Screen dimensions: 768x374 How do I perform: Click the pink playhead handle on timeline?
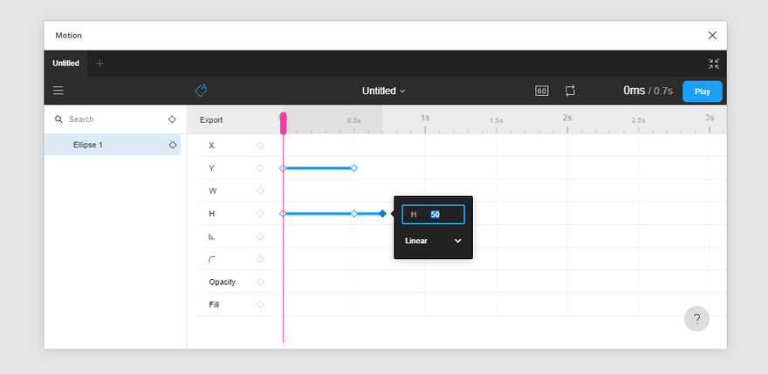point(283,124)
